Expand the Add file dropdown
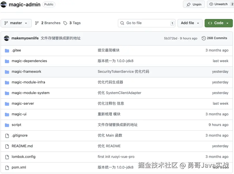This screenshot has height=174, width=234. point(190,23)
